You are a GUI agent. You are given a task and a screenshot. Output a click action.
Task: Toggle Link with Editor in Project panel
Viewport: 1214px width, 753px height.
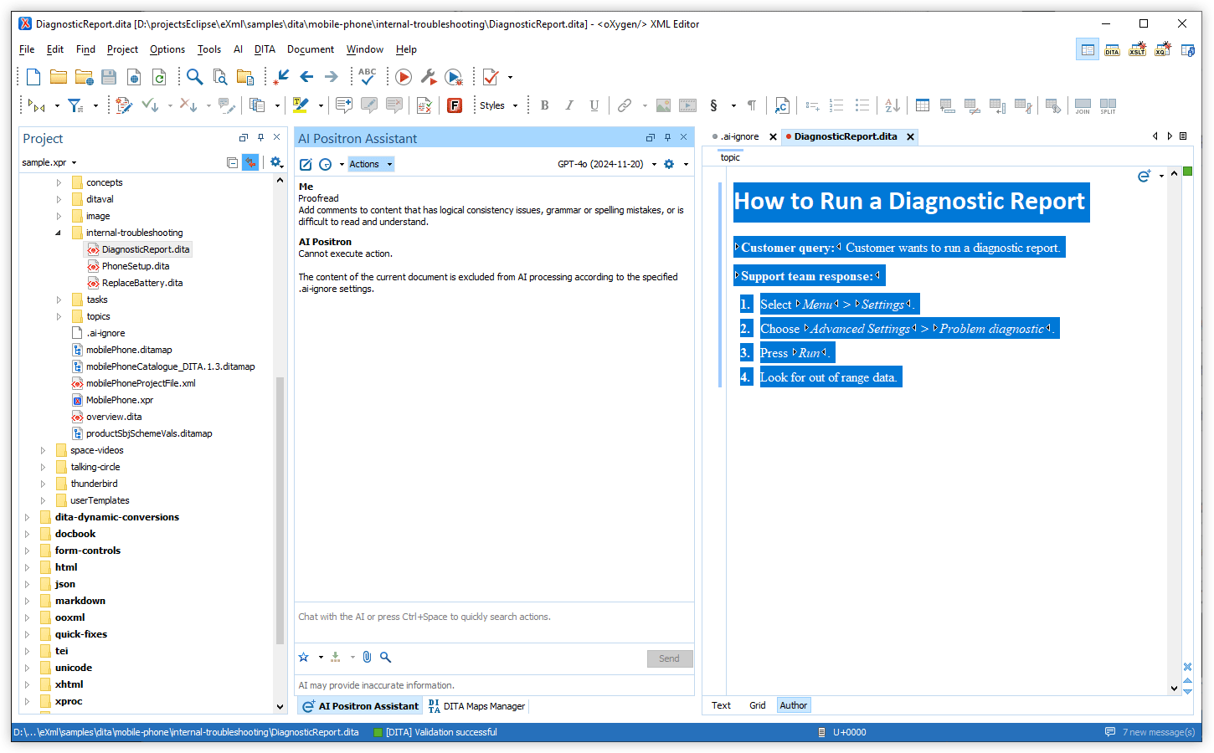[250, 162]
